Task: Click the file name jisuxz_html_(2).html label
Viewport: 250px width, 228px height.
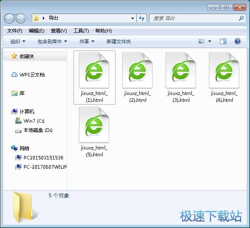Action: (138, 97)
